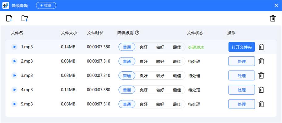The height and width of the screenshot is (123, 282).
Task: Delete 3.mp3 using its trash icon
Action: pos(261,75)
